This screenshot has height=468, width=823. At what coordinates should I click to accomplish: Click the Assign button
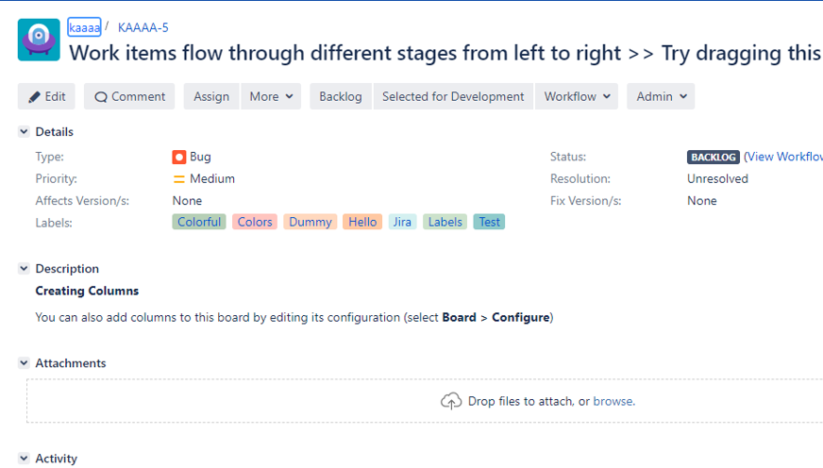click(211, 96)
